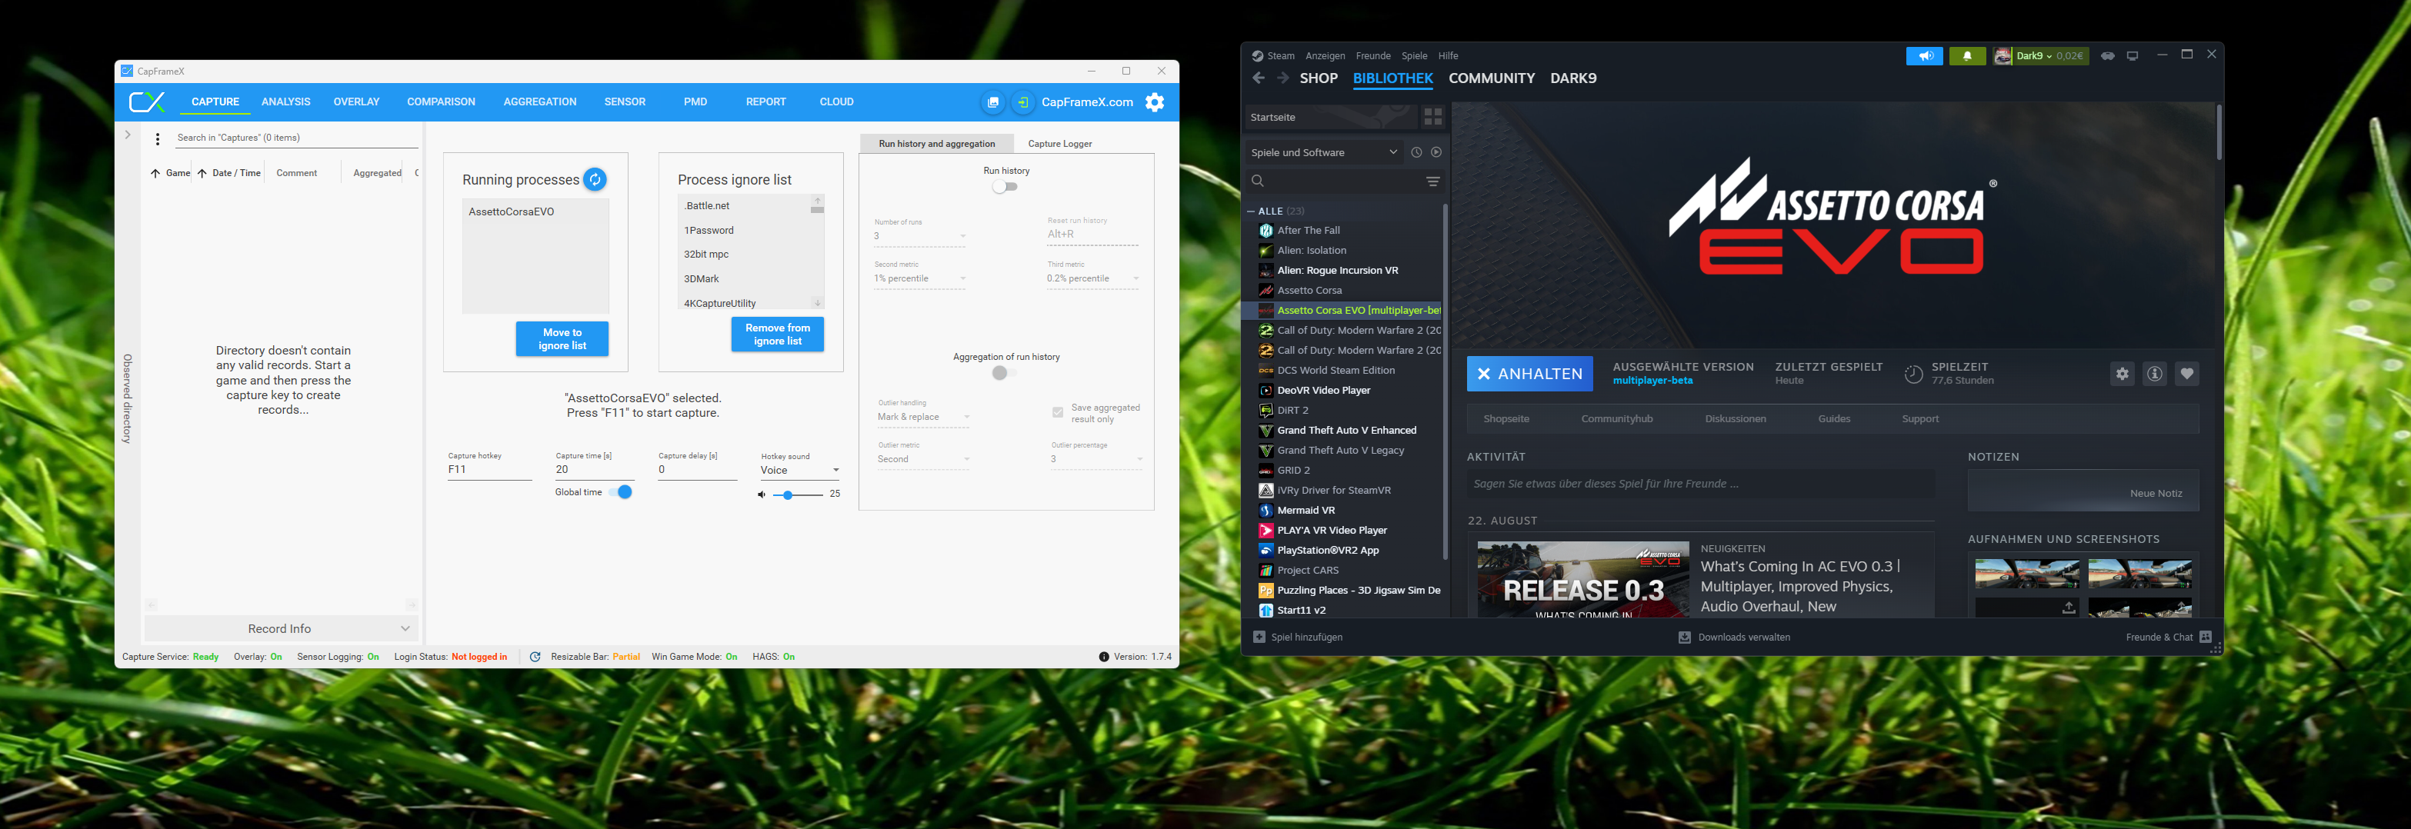Open the Second metric dropdown
The image size is (2411, 829).
[920, 279]
